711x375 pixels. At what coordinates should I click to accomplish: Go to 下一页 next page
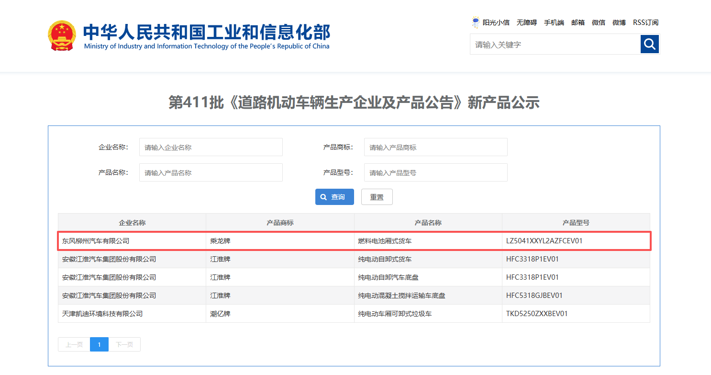click(x=124, y=344)
